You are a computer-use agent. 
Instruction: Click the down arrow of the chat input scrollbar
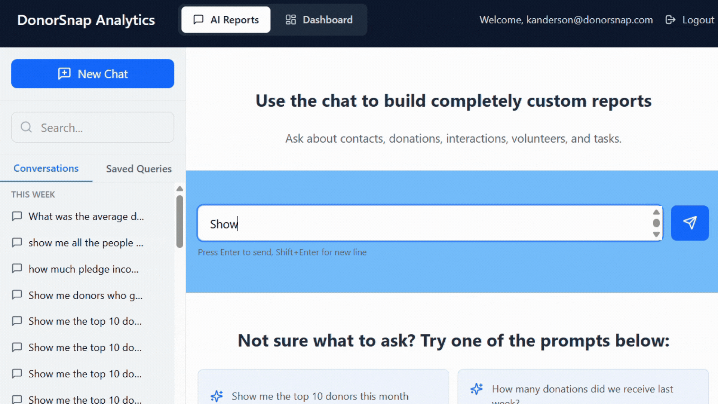tap(656, 235)
